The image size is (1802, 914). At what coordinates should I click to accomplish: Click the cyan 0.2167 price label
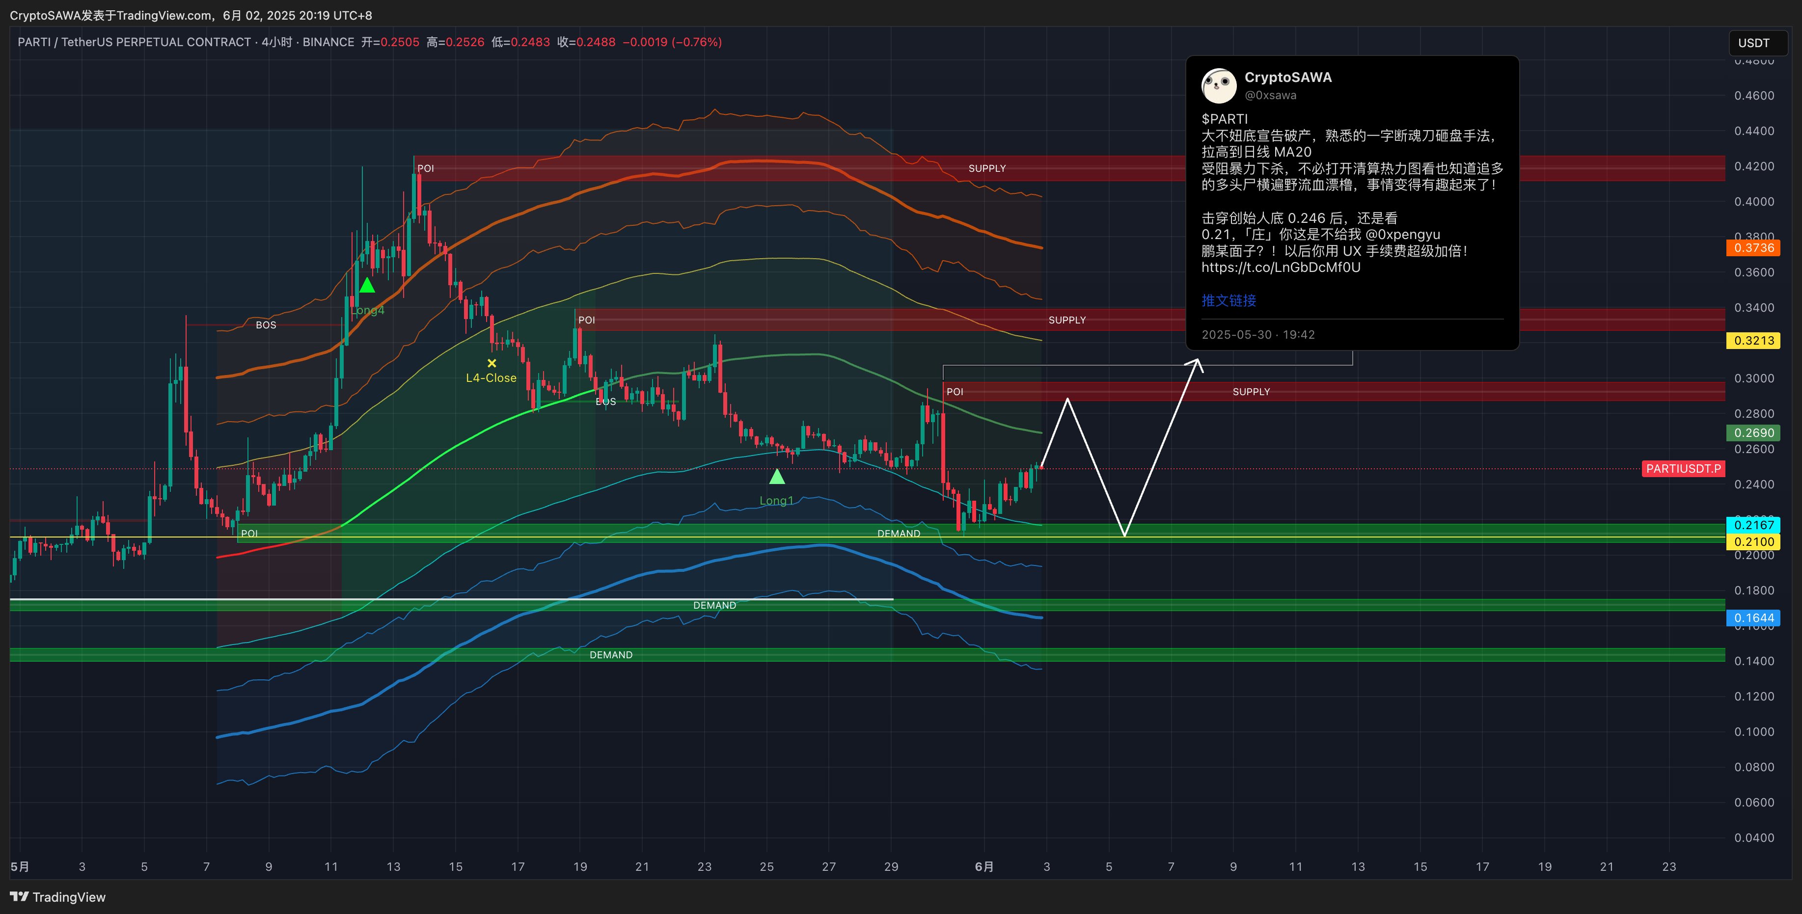(1754, 525)
